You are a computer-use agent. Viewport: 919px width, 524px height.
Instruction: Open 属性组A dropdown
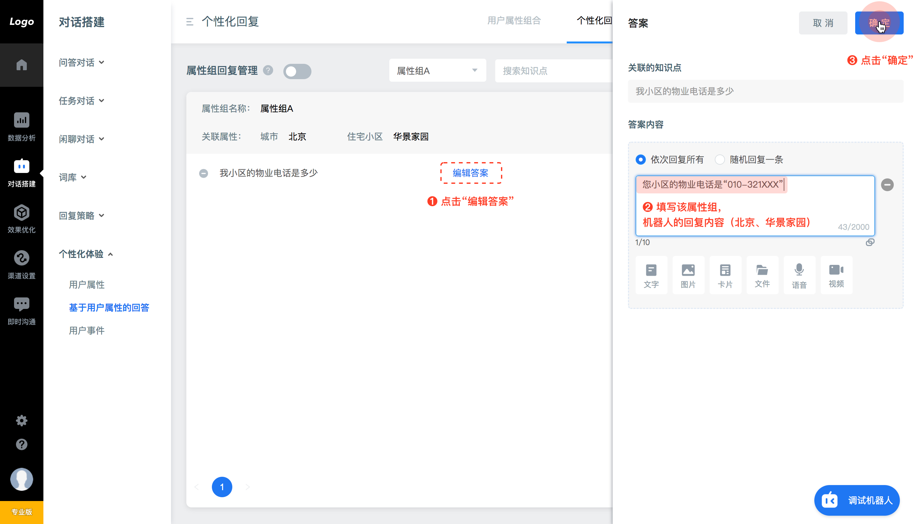tap(437, 71)
